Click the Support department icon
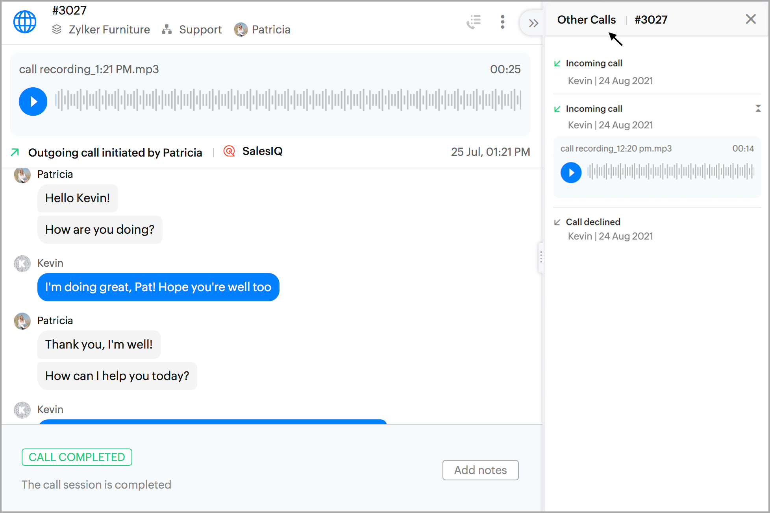Viewport: 770px width, 513px height. [x=167, y=30]
